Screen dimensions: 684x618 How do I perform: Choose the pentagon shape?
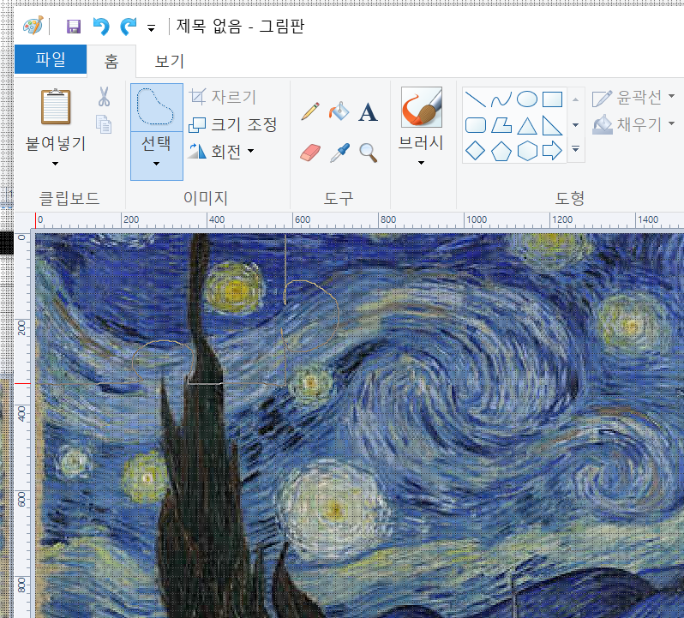click(501, 151)
